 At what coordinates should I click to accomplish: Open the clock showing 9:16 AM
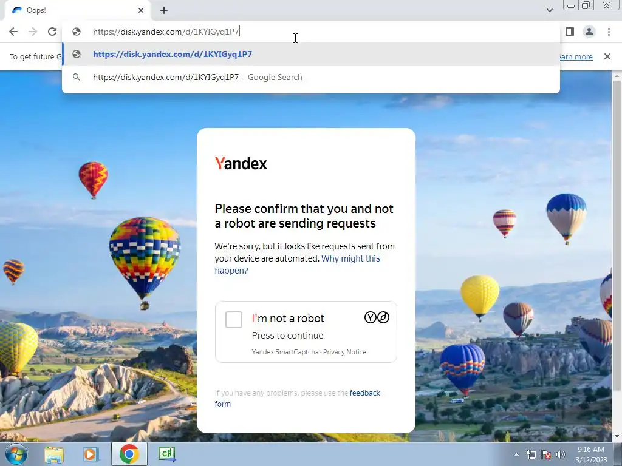[591, 454]
